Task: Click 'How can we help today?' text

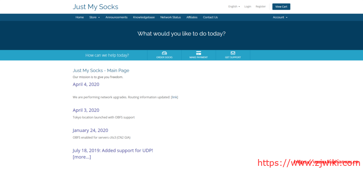Action: point(107,55)
